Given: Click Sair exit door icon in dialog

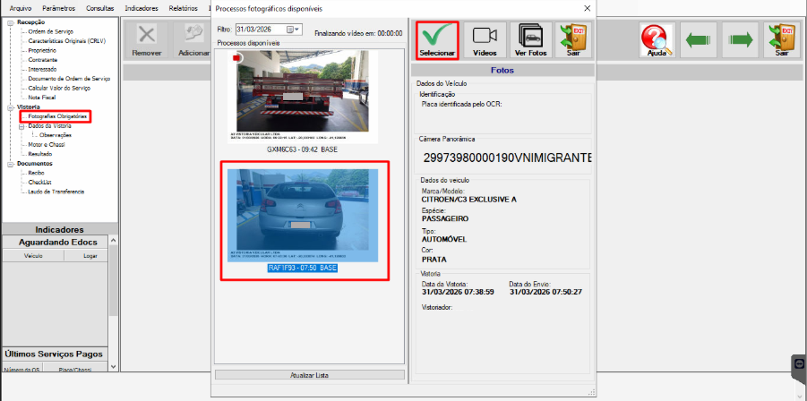Looking at the screenshot, I should (573, 41).
